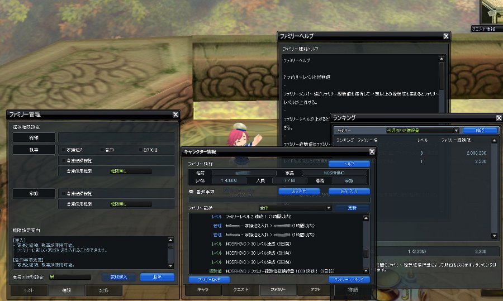Click log row ファミリー経験値総獲得量 1,000 突破
The height and width of the screenshot is (301, 503).
(x=280, y=271)
